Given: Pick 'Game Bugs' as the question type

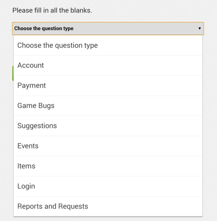Looking at the screenshot, I should pyautogui.click(x=108, y=106).
